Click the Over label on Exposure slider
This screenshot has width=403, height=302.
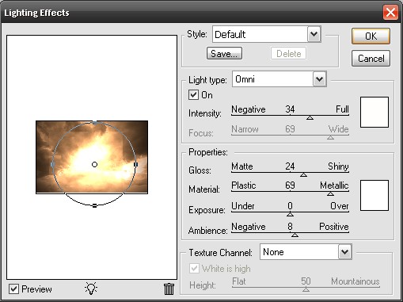click(340, 206)
